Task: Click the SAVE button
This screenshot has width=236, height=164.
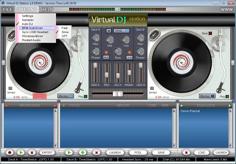Action: click(x=161, y=153)
